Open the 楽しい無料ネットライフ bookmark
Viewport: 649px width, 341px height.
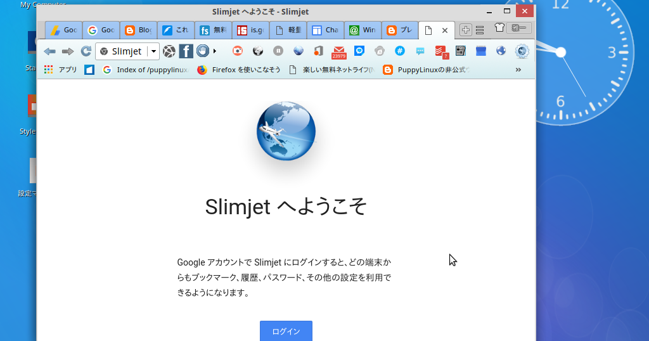(331, 70)
